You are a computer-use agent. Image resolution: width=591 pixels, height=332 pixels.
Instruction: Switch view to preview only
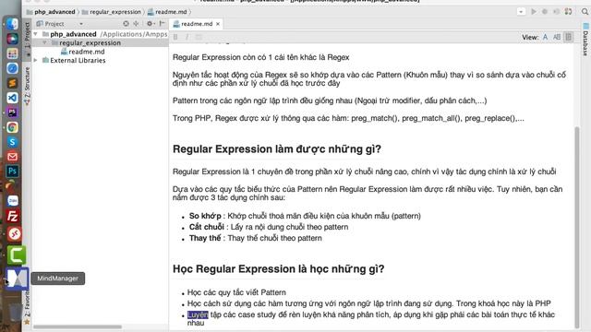pos(569,37)
